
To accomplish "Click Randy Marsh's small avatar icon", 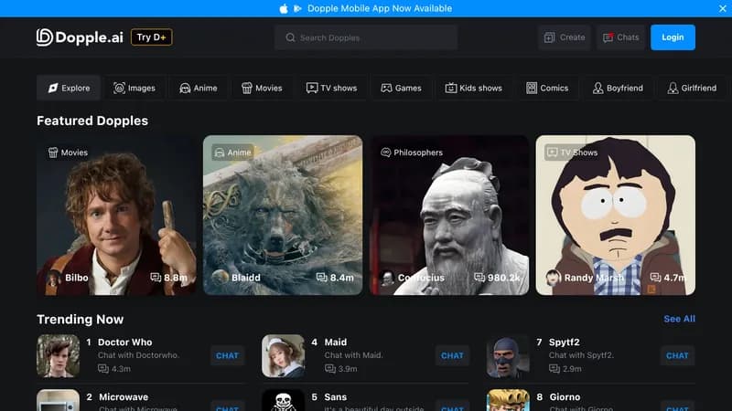I will coord(553,278).
